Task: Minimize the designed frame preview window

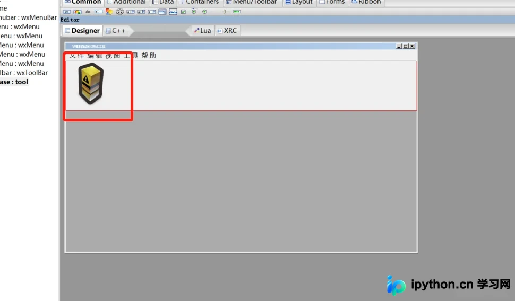Action: click(x=399, y=46)
